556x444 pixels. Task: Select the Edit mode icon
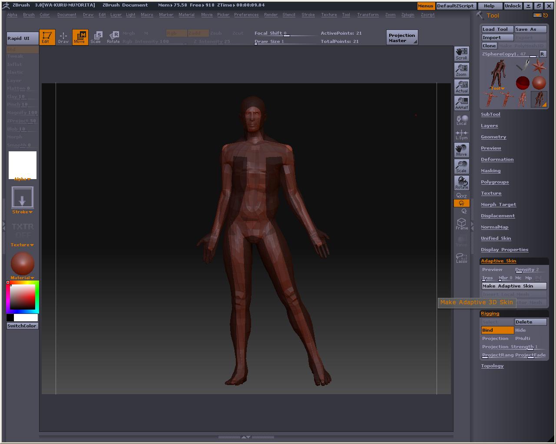47,37
